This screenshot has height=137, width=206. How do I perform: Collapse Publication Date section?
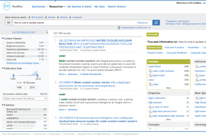pyautogui.click(x=3, y=68)
